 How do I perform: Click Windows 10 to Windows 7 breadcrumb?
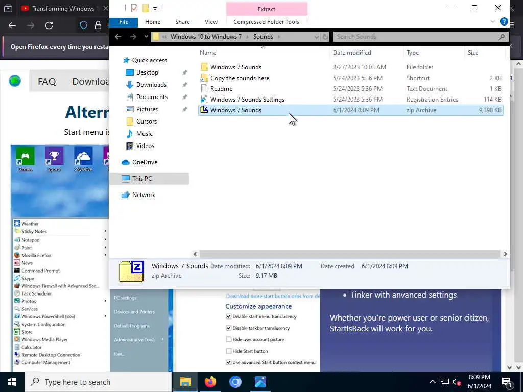click(206, 37)
